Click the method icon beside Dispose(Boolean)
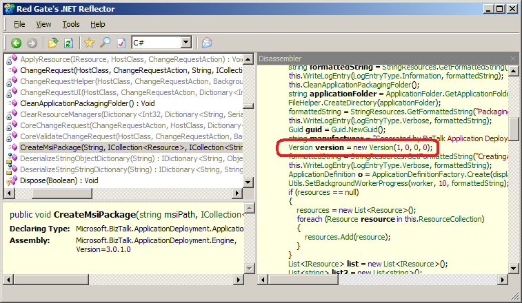 tap(12, 180)
